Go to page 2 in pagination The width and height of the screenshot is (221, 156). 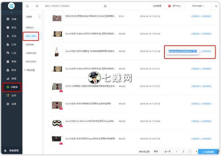[x=183, y=152]
